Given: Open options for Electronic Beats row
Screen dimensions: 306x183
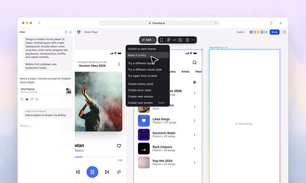Looking at the screenshot, I should [195, 134].
